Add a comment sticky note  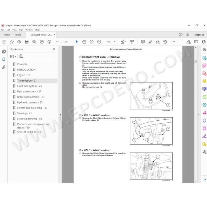[x=143, y=42]
